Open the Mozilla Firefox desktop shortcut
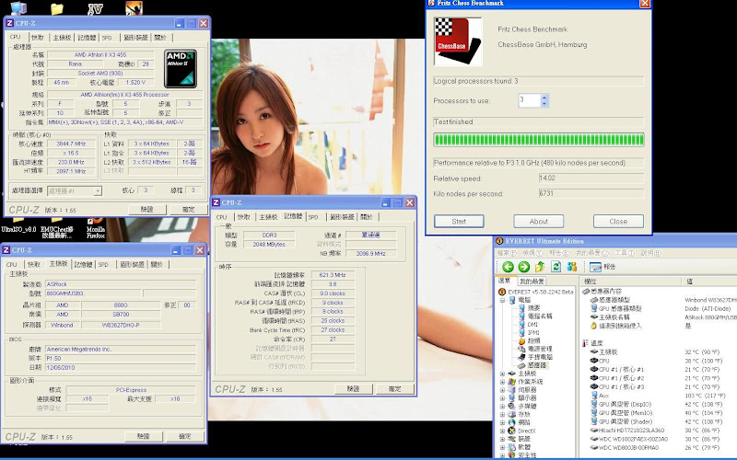This screenshot has width=737, height=460. (x=96, y=228)
